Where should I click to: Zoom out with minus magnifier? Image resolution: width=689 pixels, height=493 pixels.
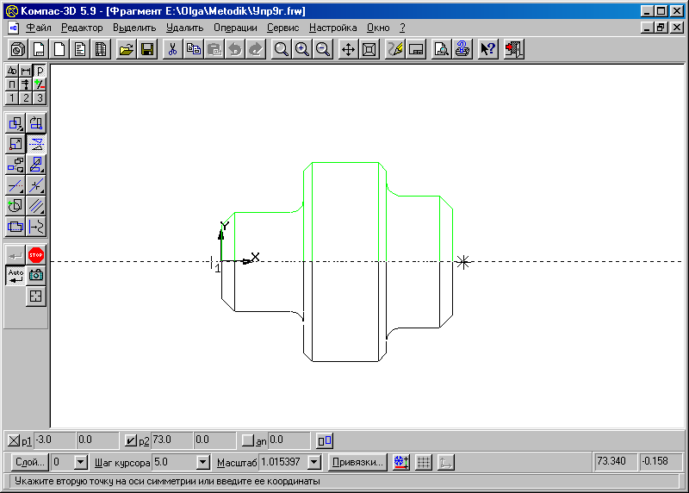click(322, 49)
